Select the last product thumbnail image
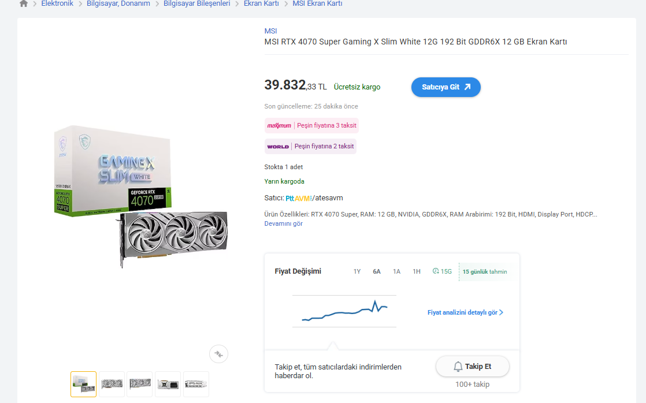The image size is (646, 403). (x=196, y=384)
